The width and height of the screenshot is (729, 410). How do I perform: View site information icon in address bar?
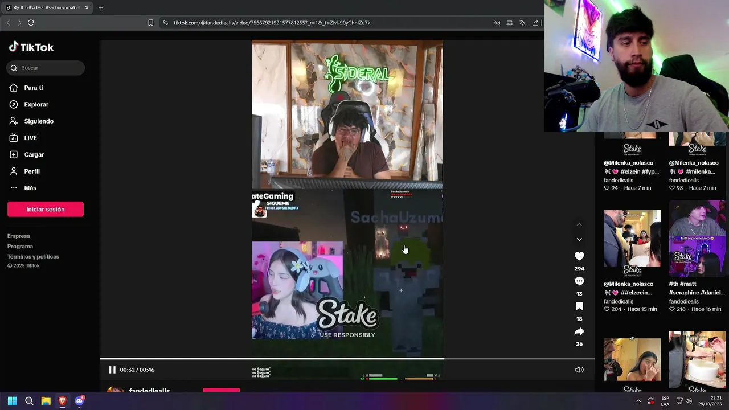coord(165,23)
